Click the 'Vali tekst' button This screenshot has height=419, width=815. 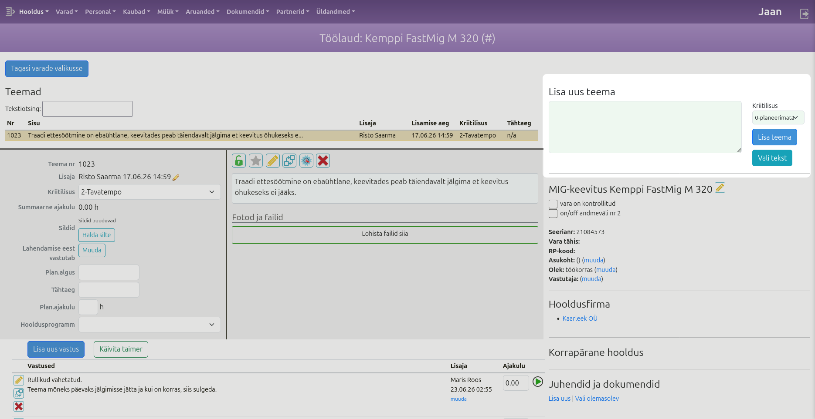[x=772, y=158]
